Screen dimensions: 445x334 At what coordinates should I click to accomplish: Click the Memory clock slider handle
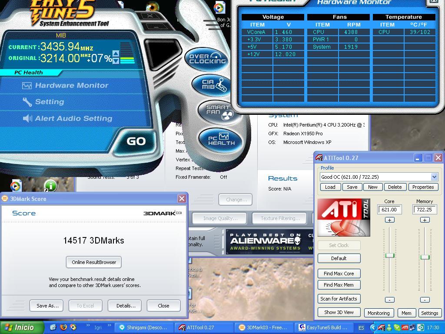425,257
